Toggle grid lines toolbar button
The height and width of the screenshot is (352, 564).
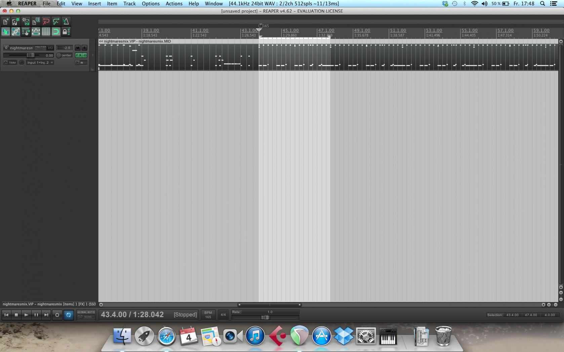click(x=46, y=32)
